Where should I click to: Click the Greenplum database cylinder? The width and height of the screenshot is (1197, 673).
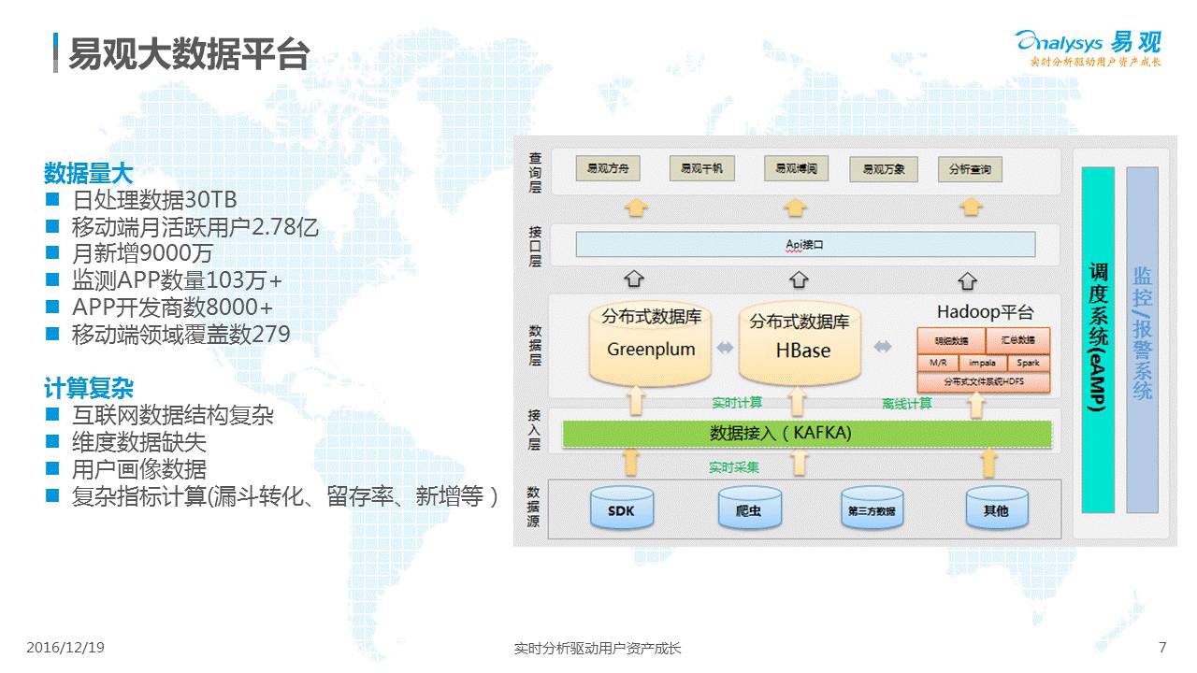(651, 342)
